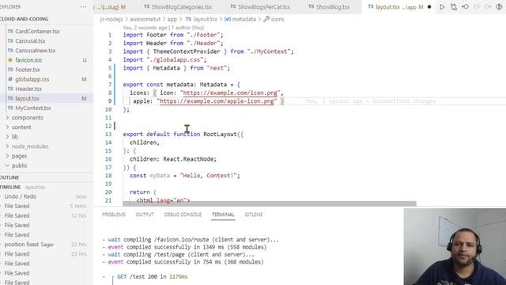Viewport: 506px width, 285px height.
Task: Select layout.tsx in the file tree
Action: (28, 98)
